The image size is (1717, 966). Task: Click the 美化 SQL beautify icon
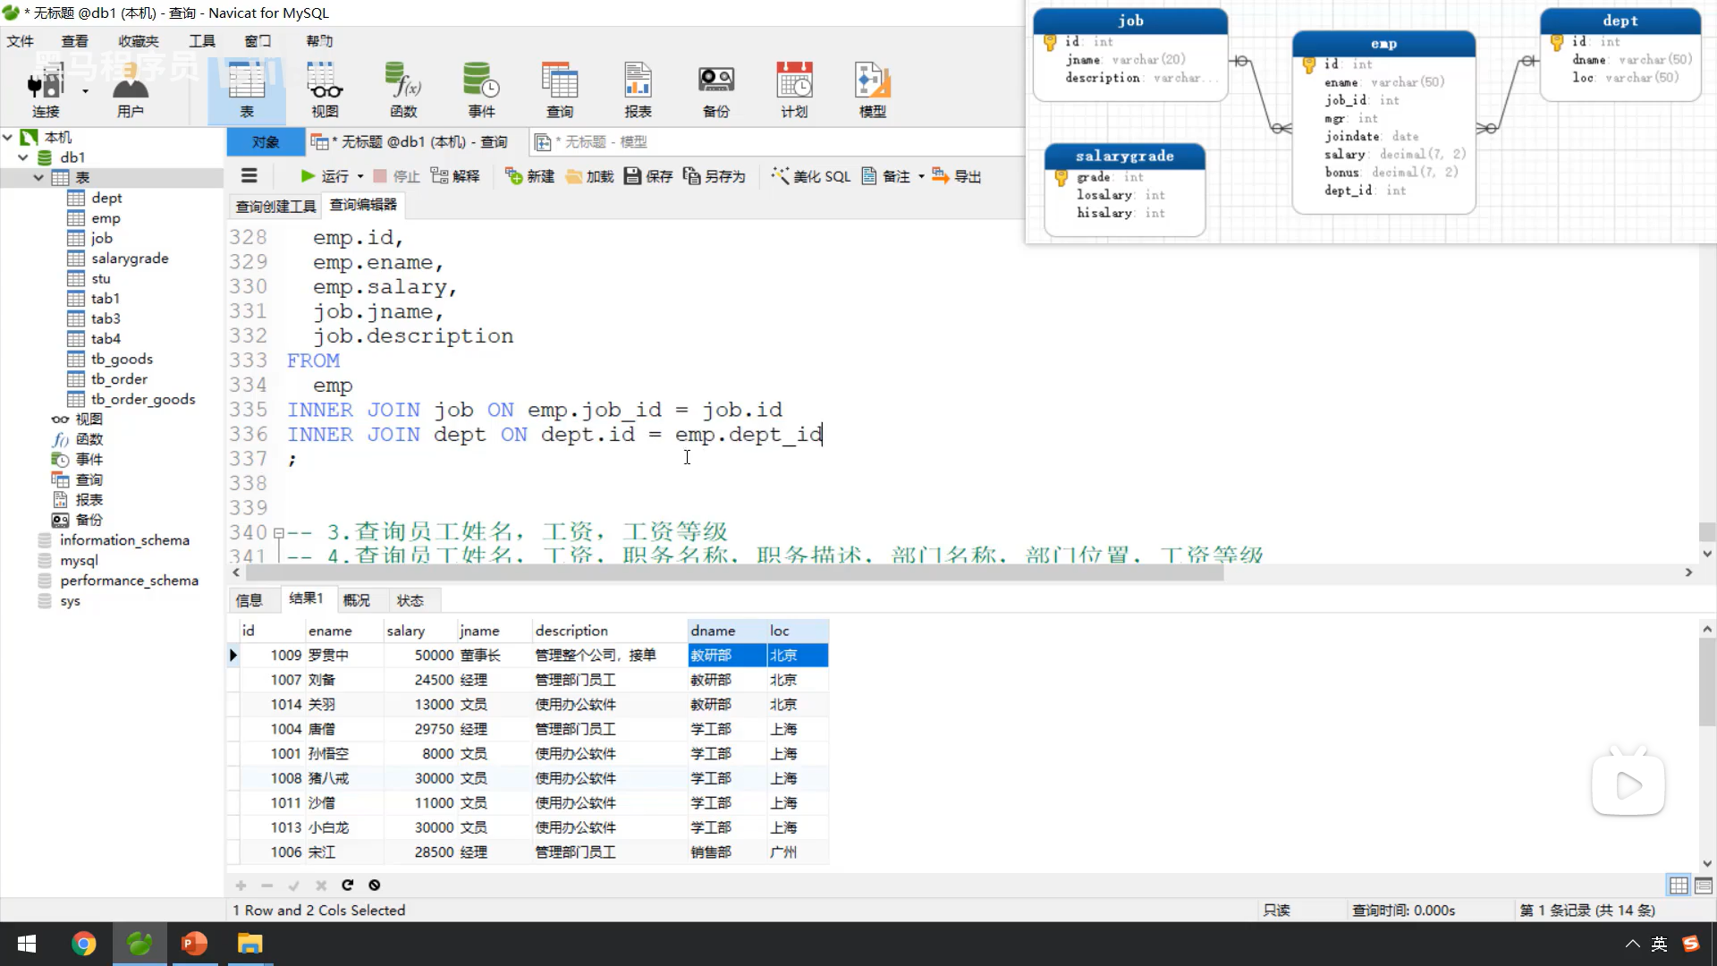(780, 176)
